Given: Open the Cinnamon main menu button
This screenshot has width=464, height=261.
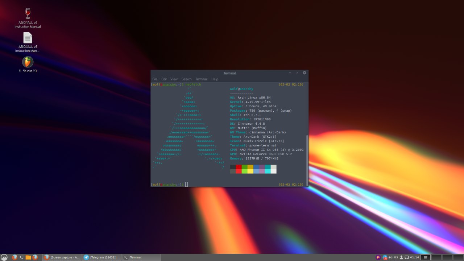Looking at the screenshot, I should 4,257.
